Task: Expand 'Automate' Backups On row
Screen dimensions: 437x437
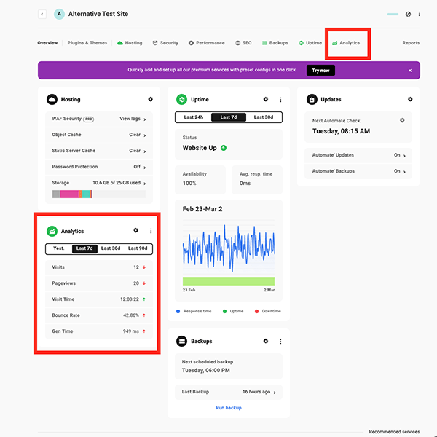Action: pyautogui.click(x=358, y=171)
